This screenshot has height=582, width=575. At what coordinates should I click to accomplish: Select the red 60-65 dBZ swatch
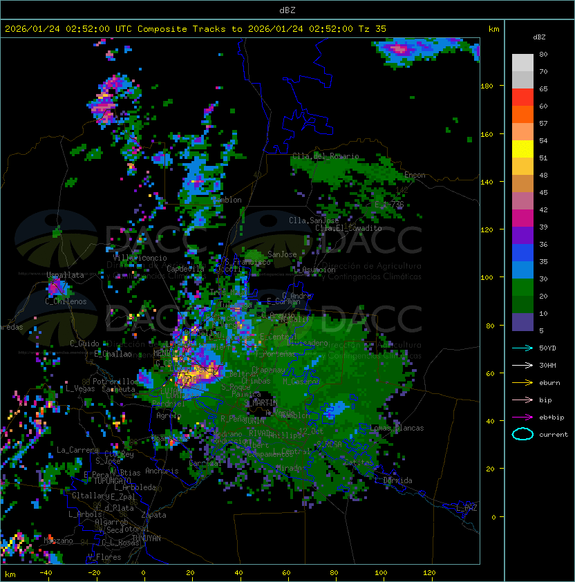point(522,97)
